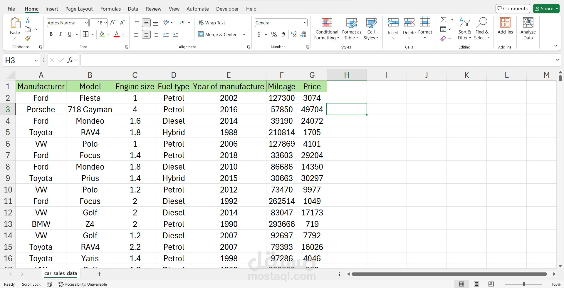Add a new sheet with plus
This screenshot has width=564, height=288.
click(99, 274)
